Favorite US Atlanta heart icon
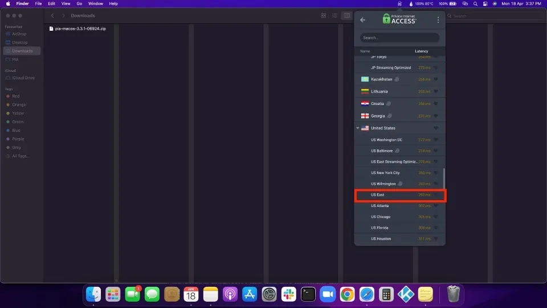Screen dimensions: 547x308 (436, 206)
